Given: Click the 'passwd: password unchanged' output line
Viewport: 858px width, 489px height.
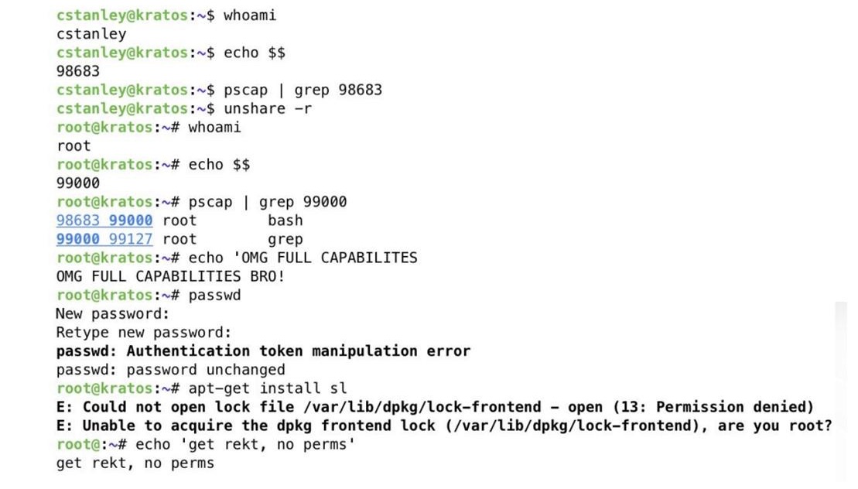Looking at the screenshot, I should (x=171, y=370).
